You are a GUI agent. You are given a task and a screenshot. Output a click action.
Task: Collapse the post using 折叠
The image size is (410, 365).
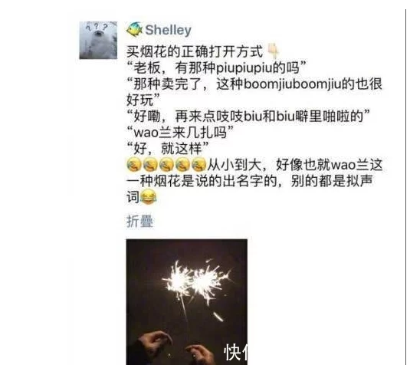coord(140,222)
